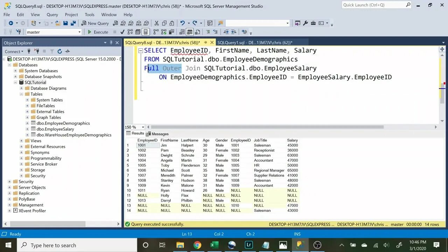The image size is (448, 252).
Task: Click the Execute button
Action: tap(98, 32)
